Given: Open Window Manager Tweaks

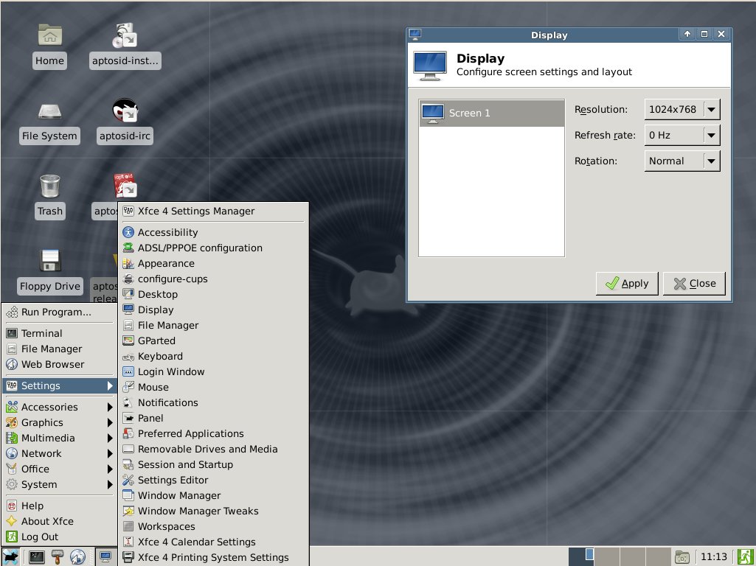Looking at the screenshot, I should point(213,511).
